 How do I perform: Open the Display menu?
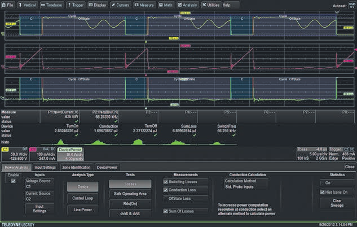point(98,5)
